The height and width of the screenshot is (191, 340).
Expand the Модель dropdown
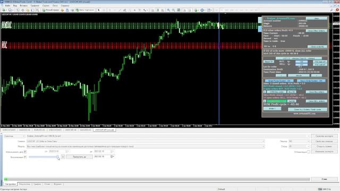(x=263, y=146)
